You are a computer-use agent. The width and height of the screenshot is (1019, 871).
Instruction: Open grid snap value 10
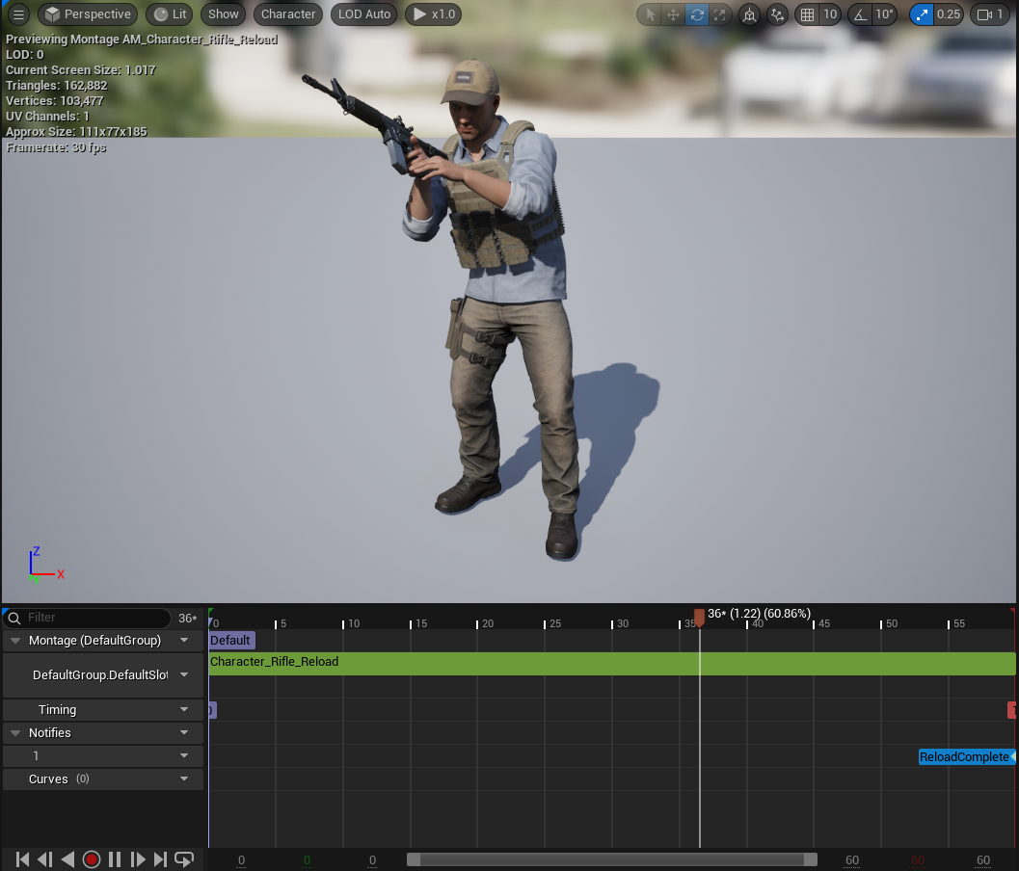(x=830, y=14)
